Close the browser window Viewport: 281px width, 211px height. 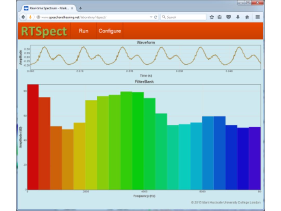point(258,3)
